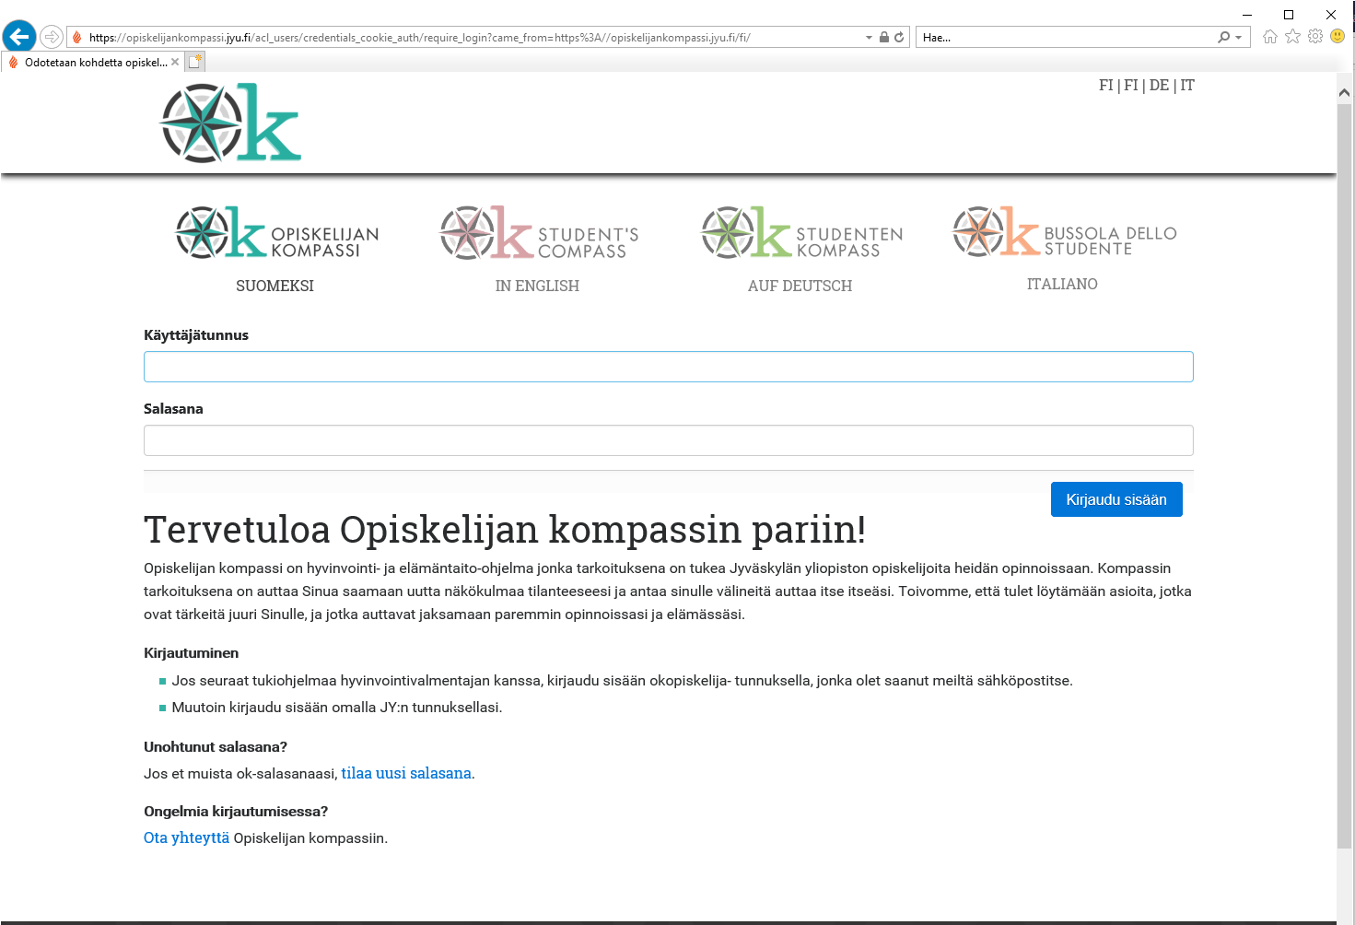Choose AUF DEUTSCH language option
Image resolution: width=1355 pixels, height=925 pixels.
800,286
